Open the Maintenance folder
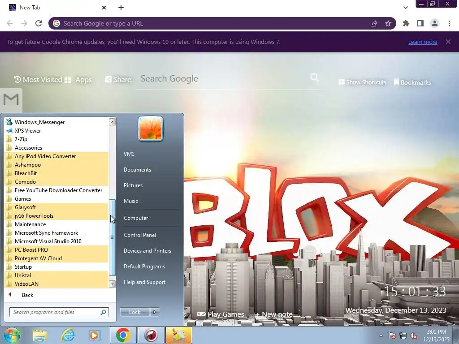459x344 pixels. [56, 224]
